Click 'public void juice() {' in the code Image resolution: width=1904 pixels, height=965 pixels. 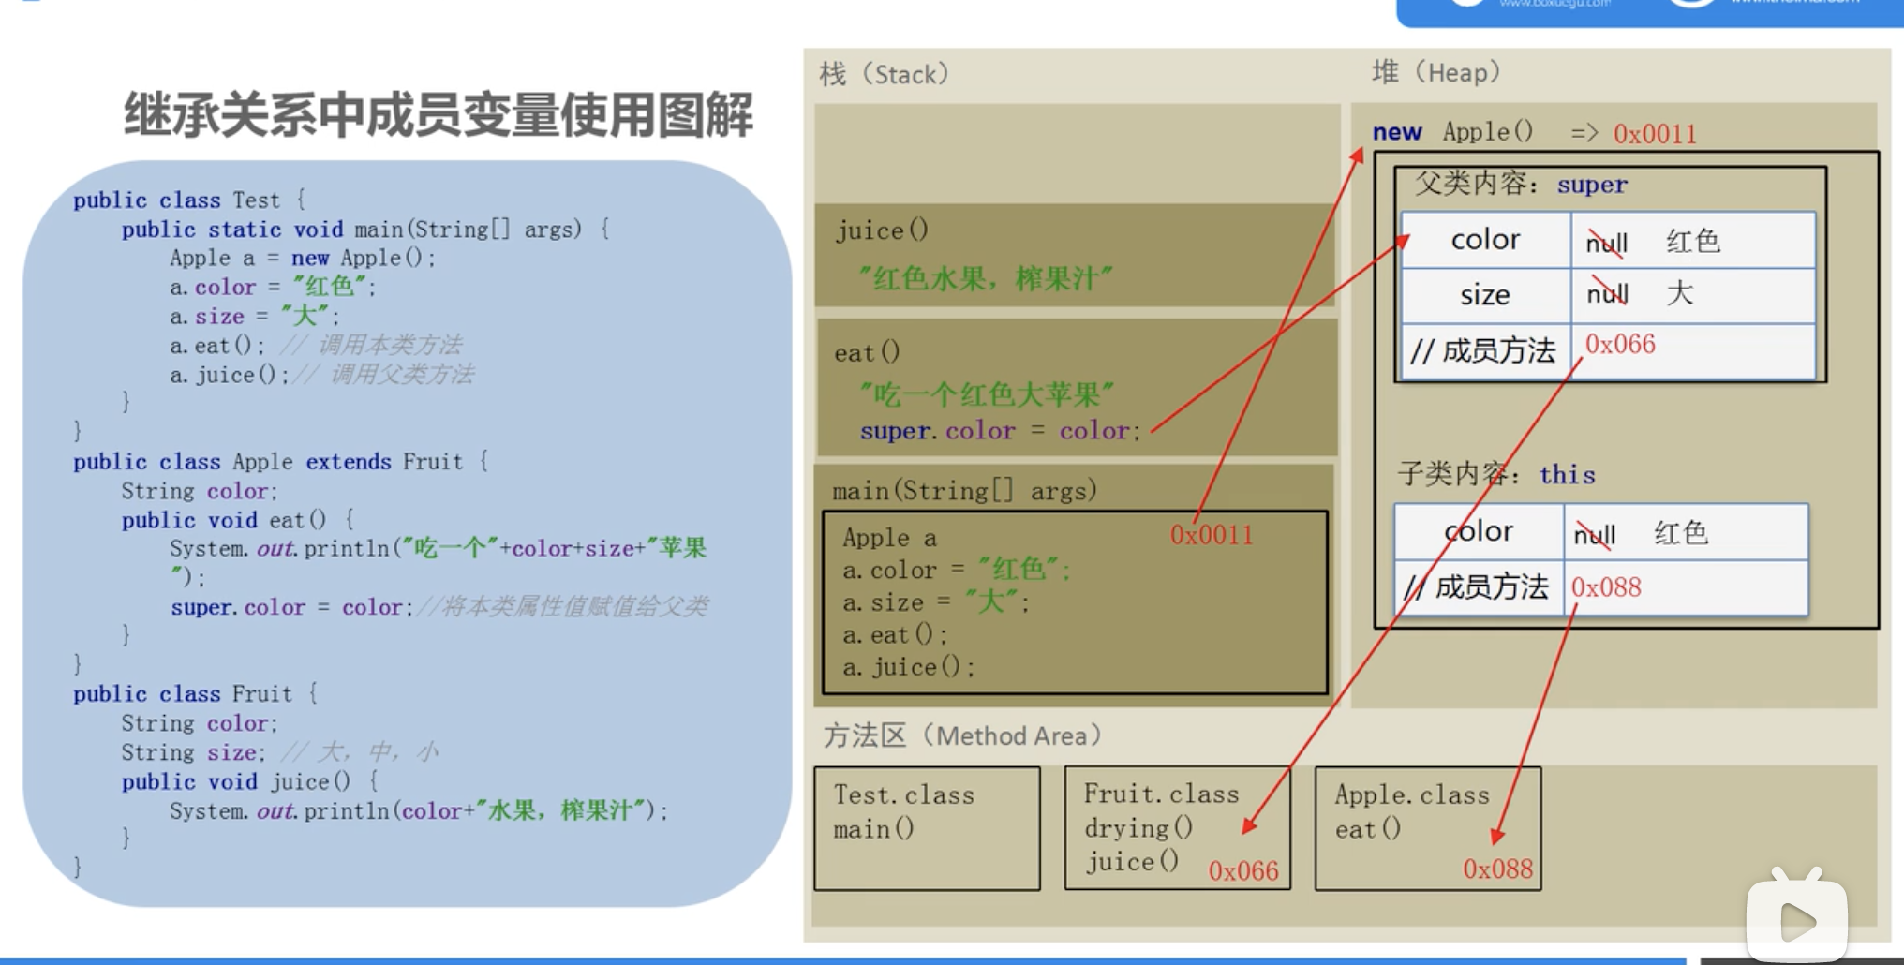250,781
